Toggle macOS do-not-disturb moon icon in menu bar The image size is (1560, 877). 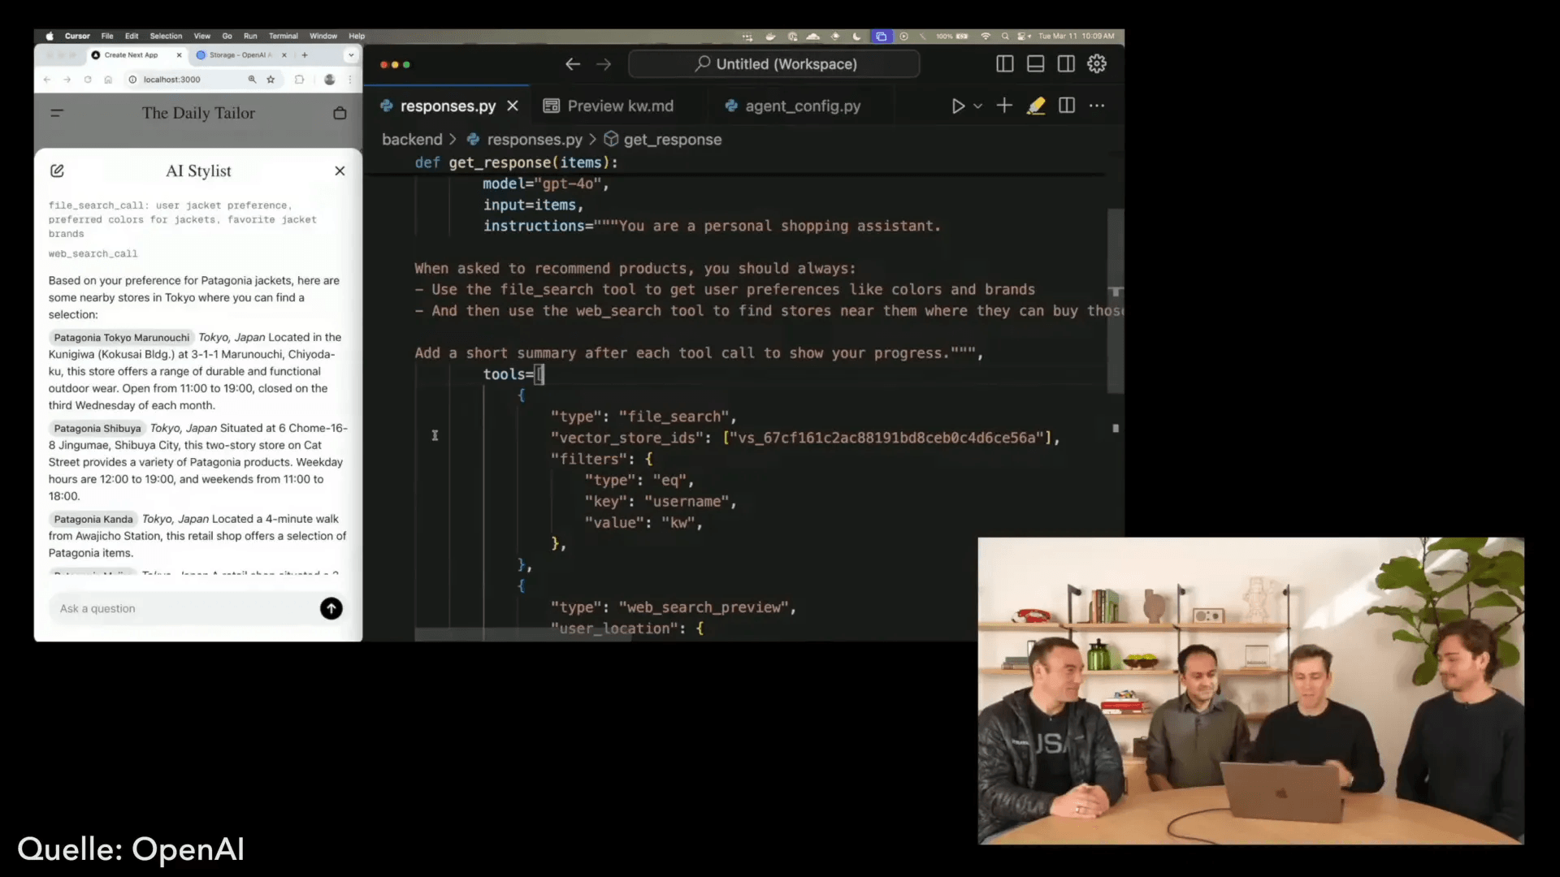(x=857, y=37)
